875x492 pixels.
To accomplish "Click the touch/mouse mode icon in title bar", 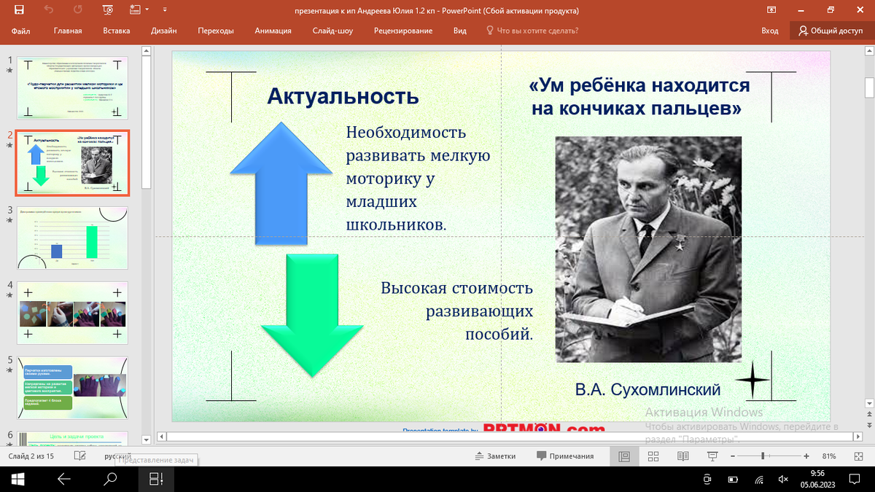I will point(135,10).
